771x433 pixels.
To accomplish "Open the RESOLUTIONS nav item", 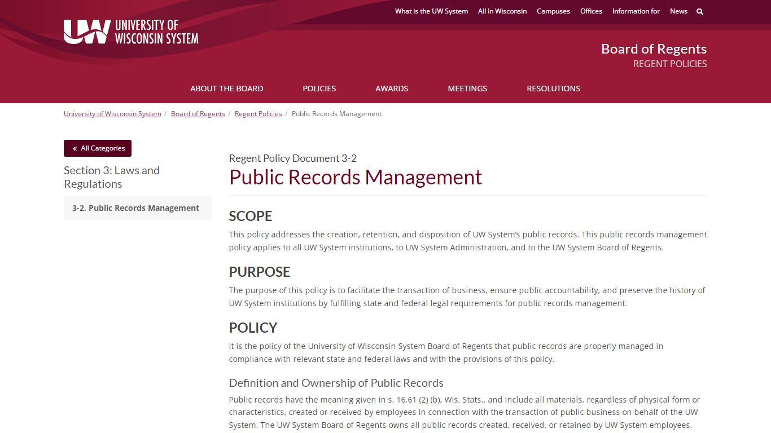I will click(554, 89).
